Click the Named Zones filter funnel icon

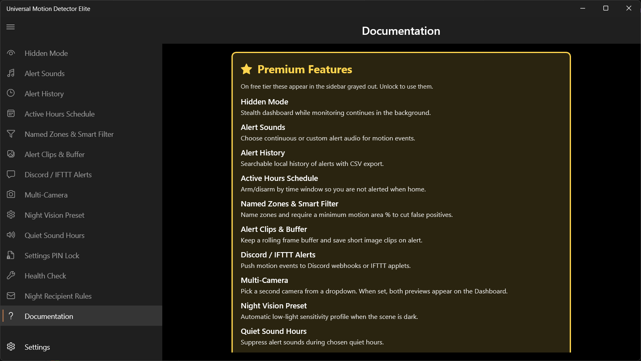(11, 134)
